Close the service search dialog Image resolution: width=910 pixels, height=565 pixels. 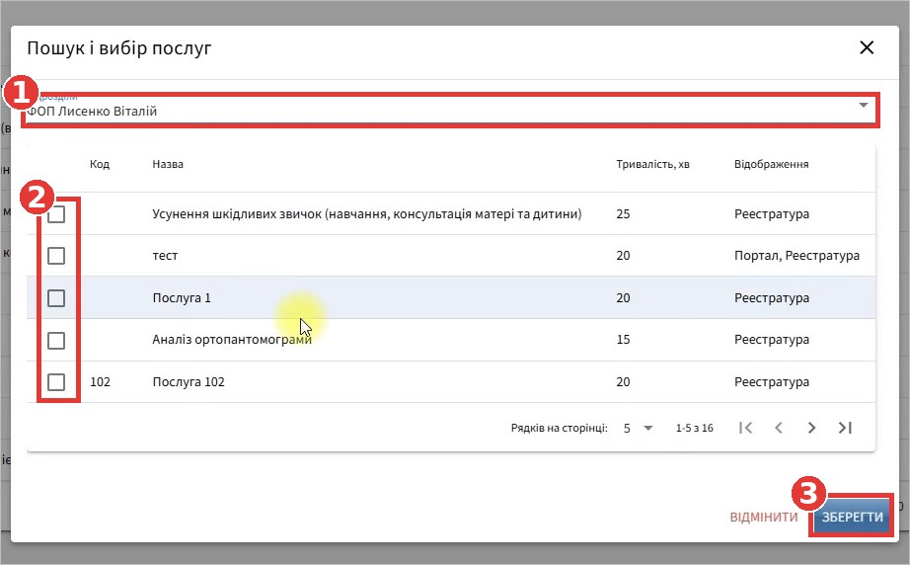[x=867, y=47]
